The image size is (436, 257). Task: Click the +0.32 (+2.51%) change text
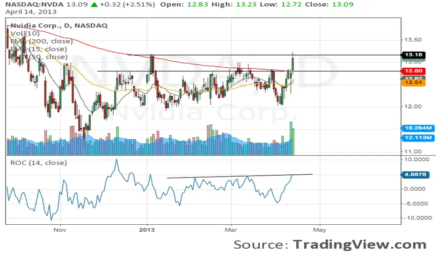tap(128, 5)
